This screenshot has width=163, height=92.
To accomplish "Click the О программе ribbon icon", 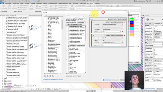I will coord(4,6).
